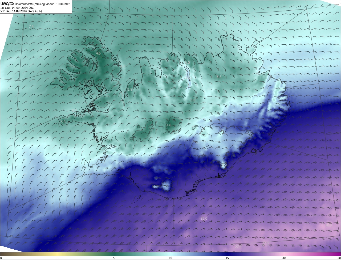Screen dimensions: 341x260
Task: Click the color scale tick label '50'
Action: pos(339,258)
